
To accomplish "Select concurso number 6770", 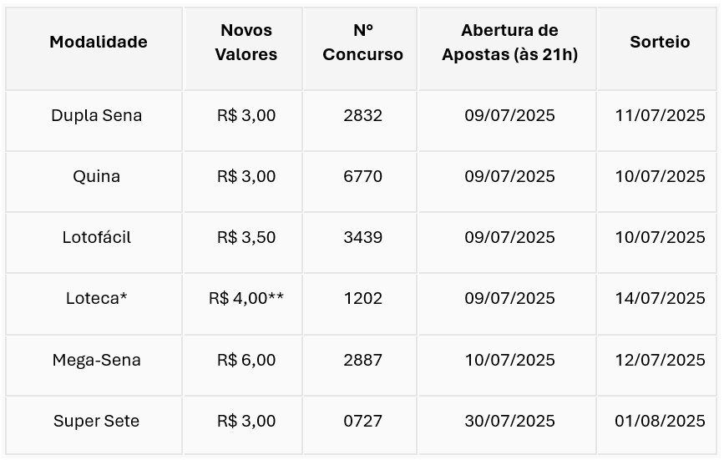I will tap(363, 176).
